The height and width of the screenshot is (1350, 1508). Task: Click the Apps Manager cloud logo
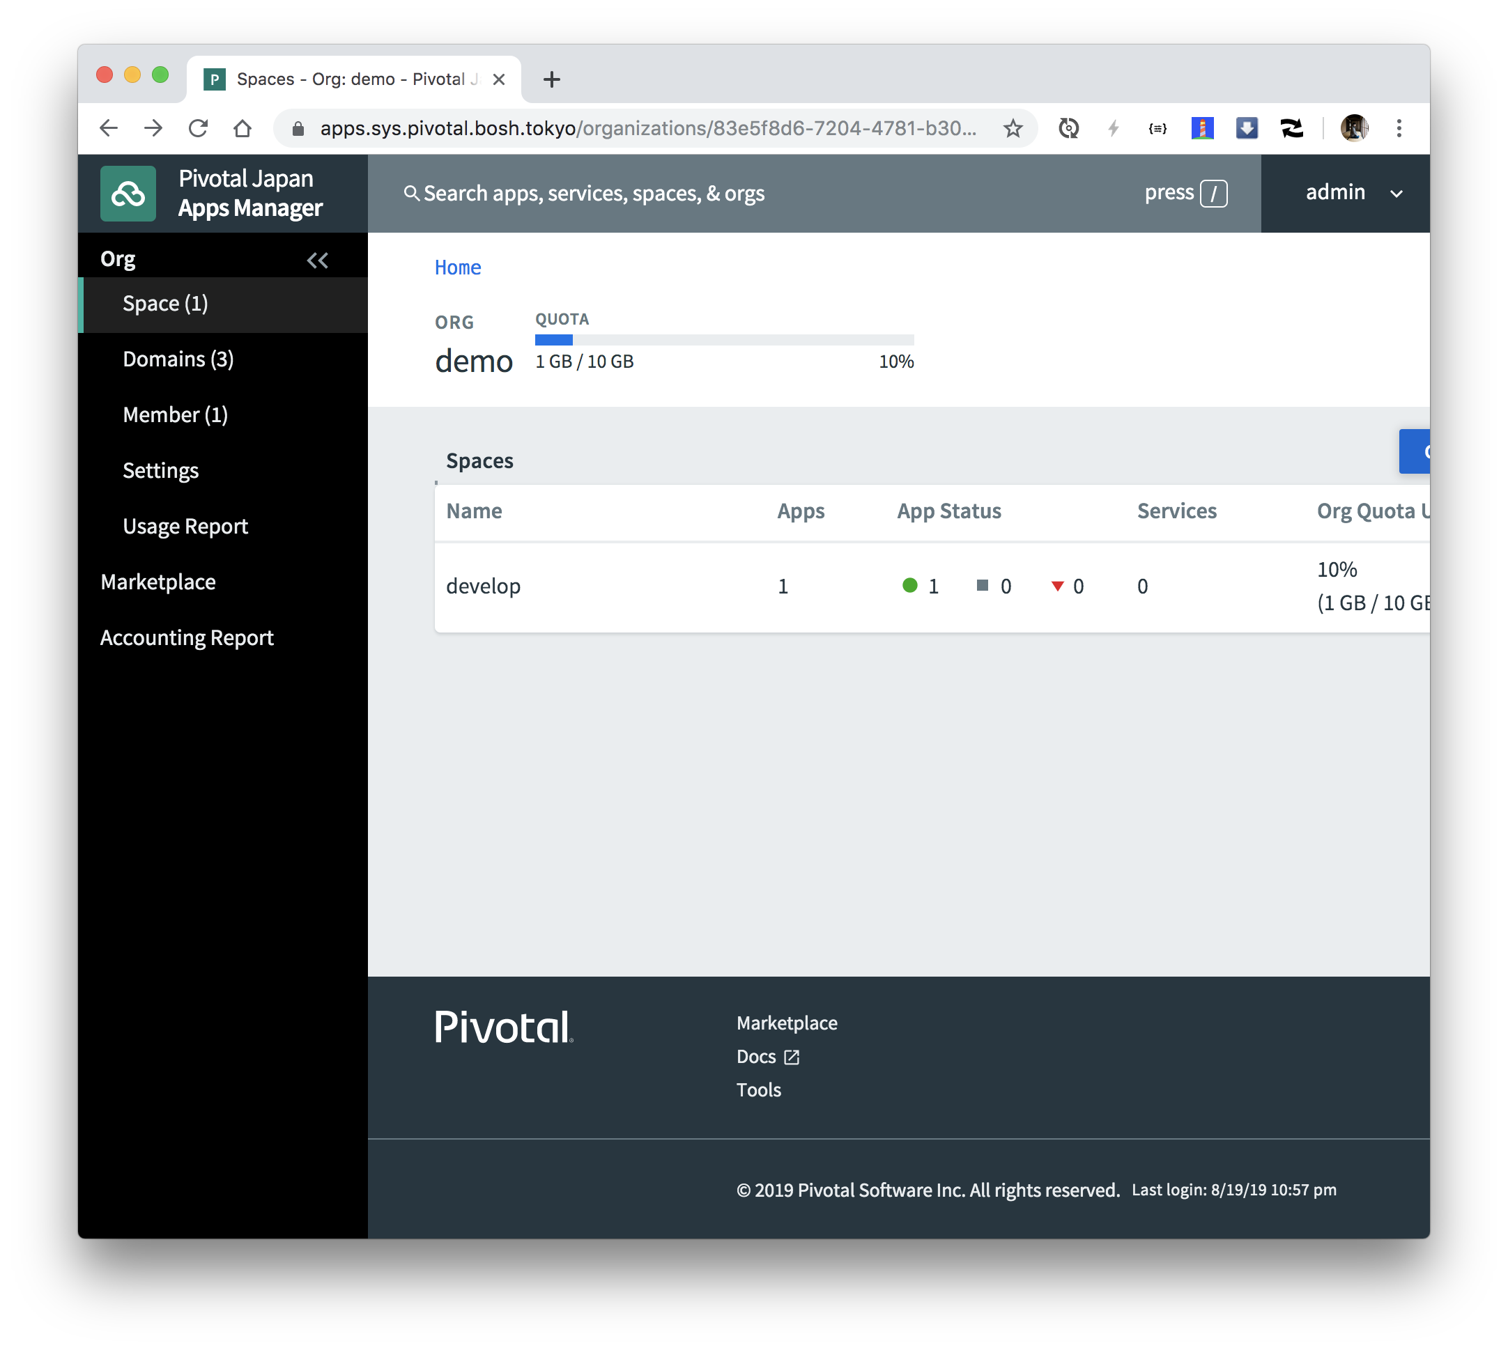(128, 194)
